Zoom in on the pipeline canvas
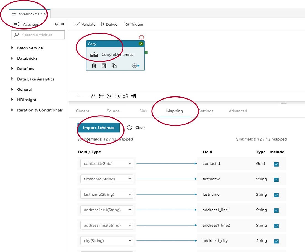Viewport: 305px width, 252px height. (78, 96)
